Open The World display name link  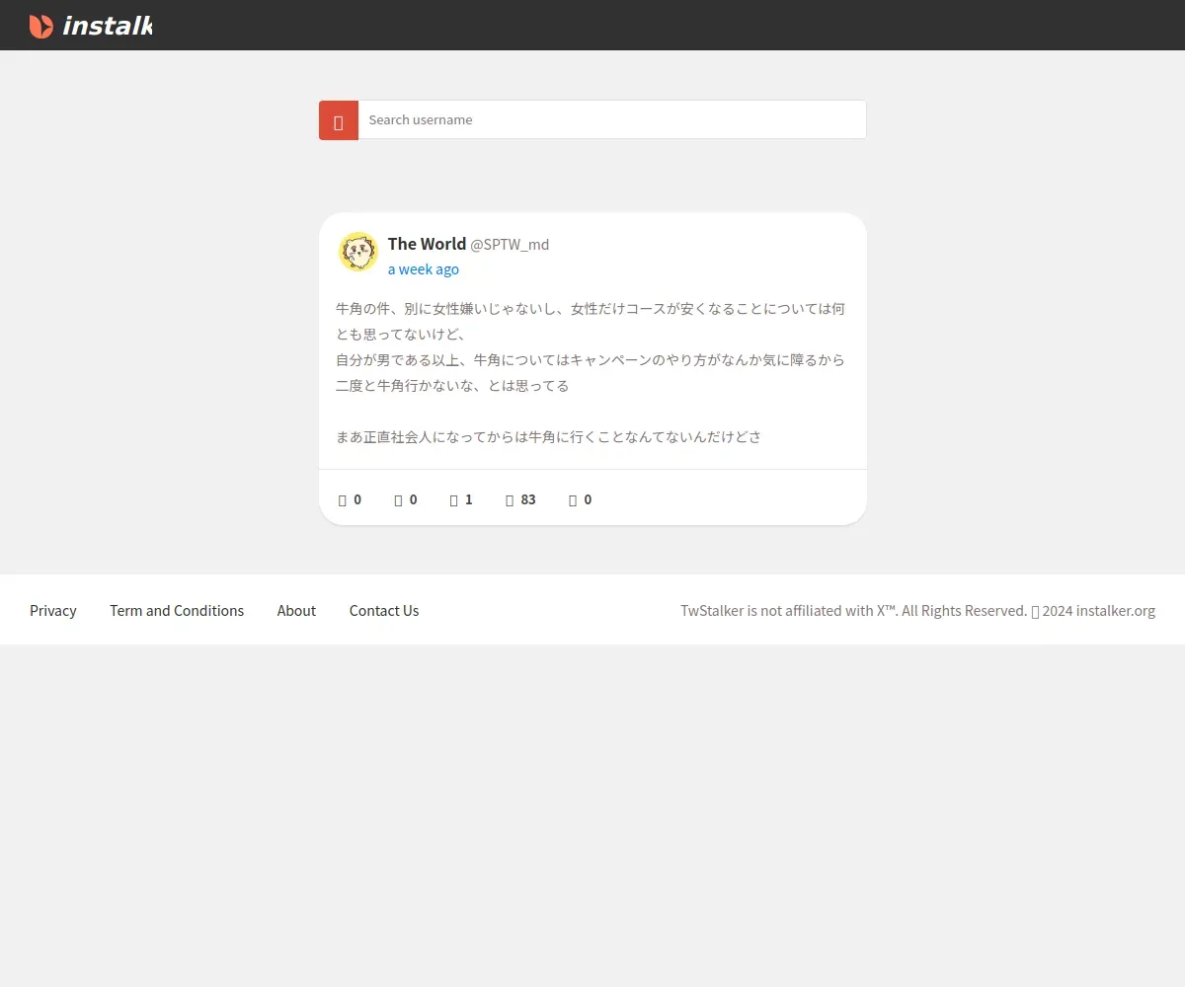(427, 244)
